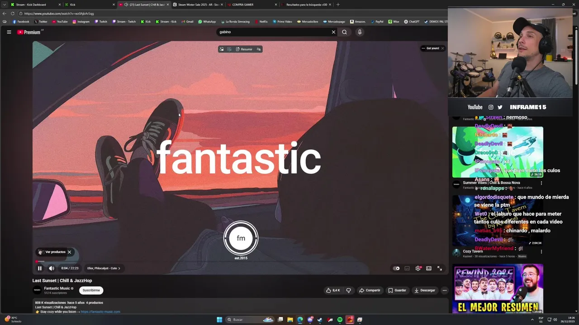Switch to 'Resultados para la búsqueda' tab

pyautogui.click(x=306, y=5)
